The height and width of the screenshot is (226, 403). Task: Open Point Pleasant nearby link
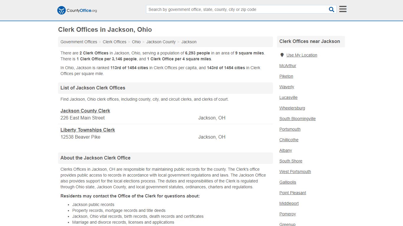click(x=293, y=193)
